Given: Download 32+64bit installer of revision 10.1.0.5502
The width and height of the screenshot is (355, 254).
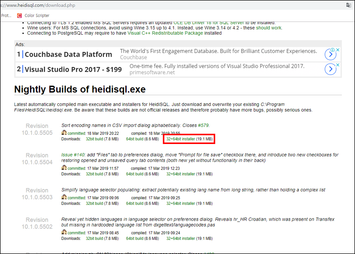Looking at the screenshot, I should (181, 238).
